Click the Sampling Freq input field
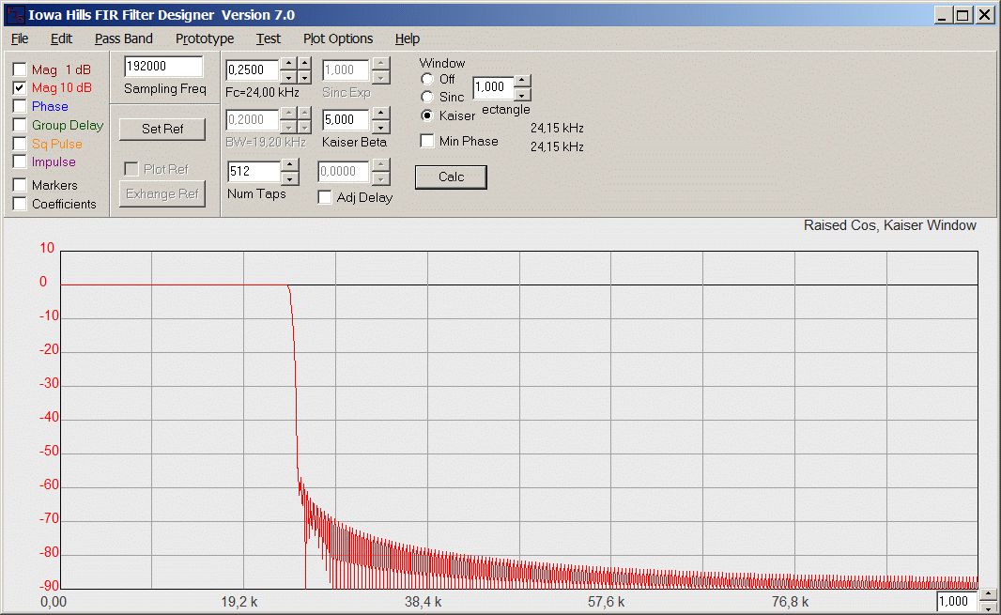Viewport: 1001px width, 615px height. coord(163,67)
